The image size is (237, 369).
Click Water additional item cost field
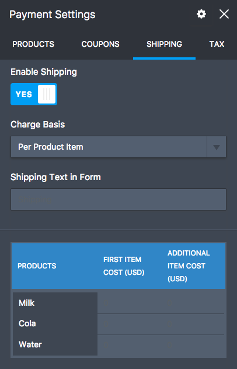(x=193, y=345)
